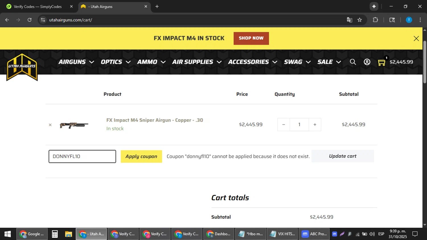Viewport: 427px width, 240px height.
Task: Increase quantity with the plus button
Action: pyautogui.click(x=315, y=125)
